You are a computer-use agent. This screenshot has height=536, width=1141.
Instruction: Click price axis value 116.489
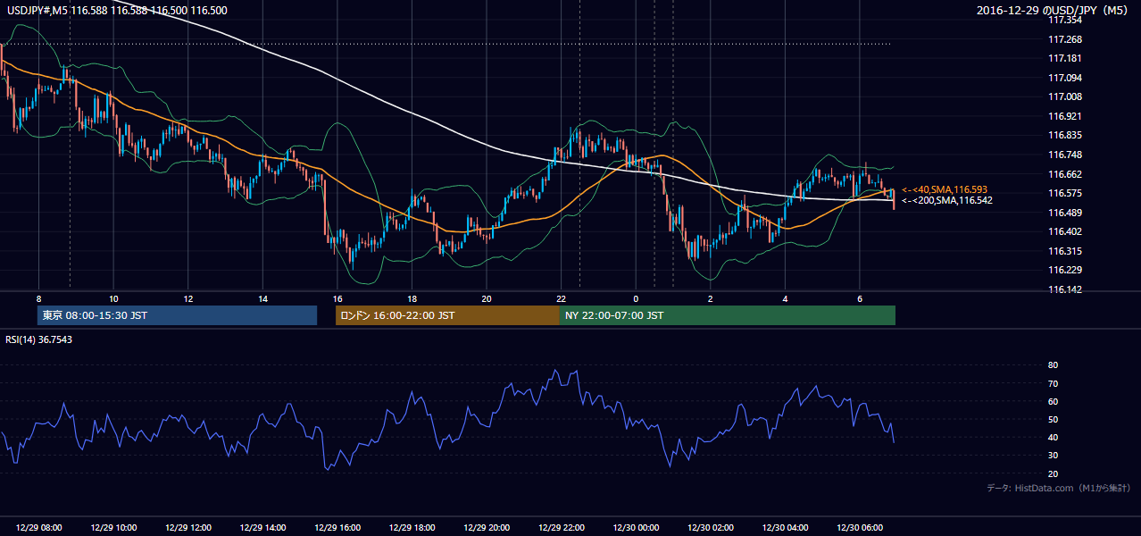pyautogui.click(x=1064, y=213)
